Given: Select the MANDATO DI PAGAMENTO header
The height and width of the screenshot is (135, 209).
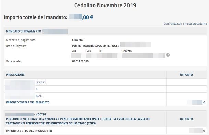Looking at the screenshot, I should click(x=105, y=31).
